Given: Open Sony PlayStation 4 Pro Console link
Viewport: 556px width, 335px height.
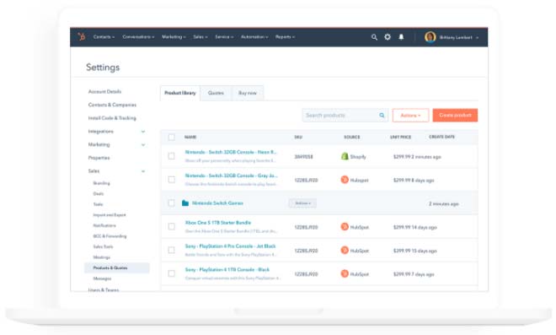Looking at the screenshot, I should point(230,246).
